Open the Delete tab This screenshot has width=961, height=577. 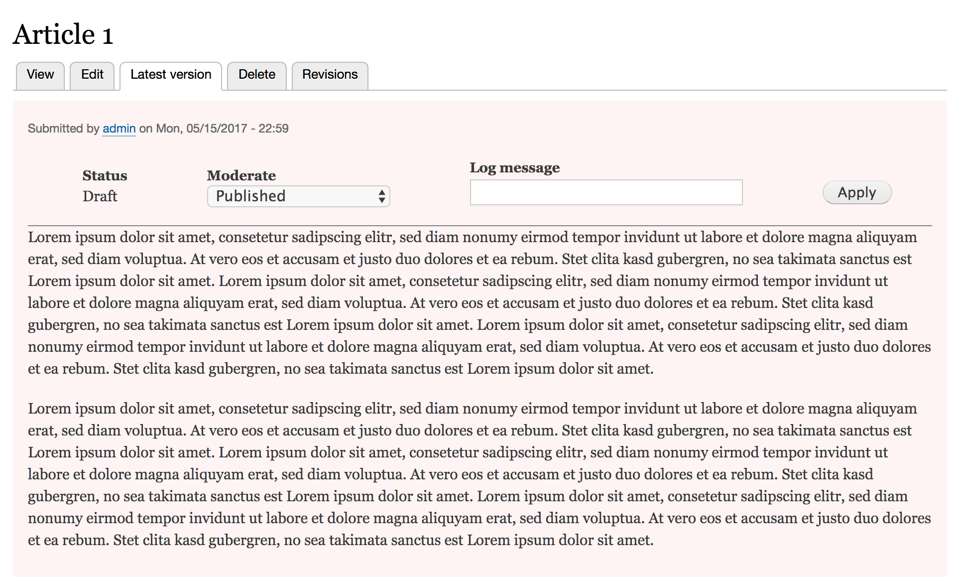[x=257, y=75]
